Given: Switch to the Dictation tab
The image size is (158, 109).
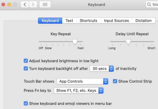Looking at the screenshot, I should click(143, 20).
